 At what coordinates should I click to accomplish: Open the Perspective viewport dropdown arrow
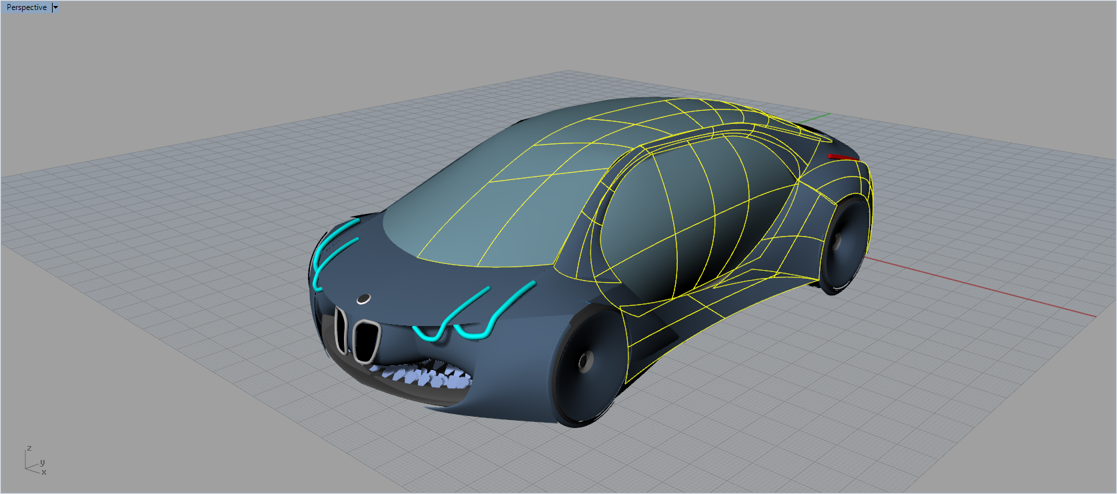click(x=56, y=7)
